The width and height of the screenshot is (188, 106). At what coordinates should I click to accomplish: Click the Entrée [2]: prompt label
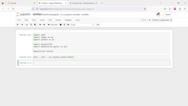pyautogui.click(x=26, y=57)
